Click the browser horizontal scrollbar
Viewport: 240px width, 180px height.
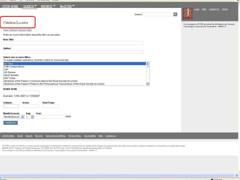[118, 175]
